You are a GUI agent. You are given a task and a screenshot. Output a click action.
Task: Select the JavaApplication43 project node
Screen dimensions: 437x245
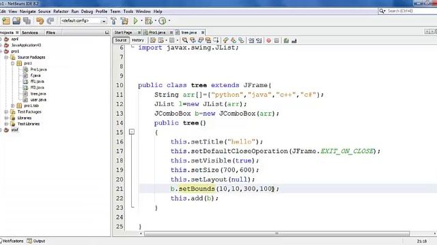[26, 45]
